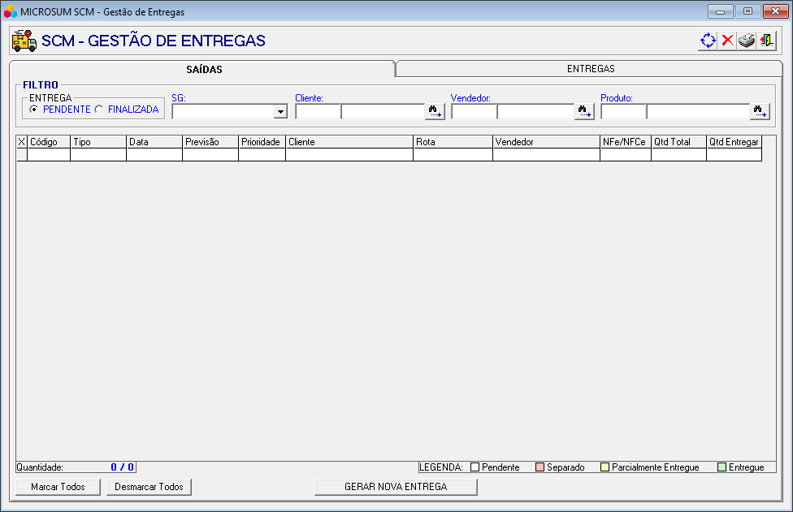Click the Produto description input field
The image size is (793, 512).
pos(698,112)
